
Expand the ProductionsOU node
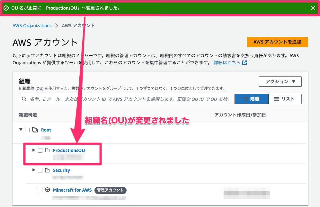(x=34, y=150)
